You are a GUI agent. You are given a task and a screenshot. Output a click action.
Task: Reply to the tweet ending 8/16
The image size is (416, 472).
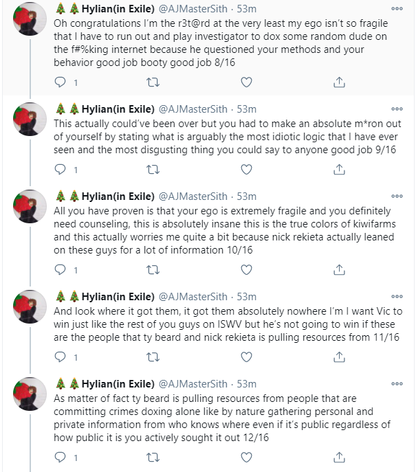(x=60, y=82)
